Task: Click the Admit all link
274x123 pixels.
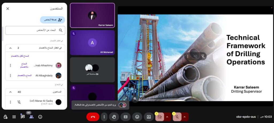Action: (20, 56)
